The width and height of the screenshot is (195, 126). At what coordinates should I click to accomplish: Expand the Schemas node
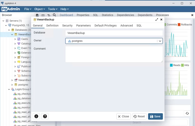click(x=15, y=71)
